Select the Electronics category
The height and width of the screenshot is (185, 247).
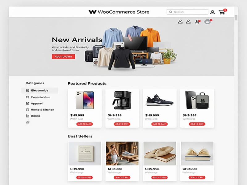coord(40,90)
